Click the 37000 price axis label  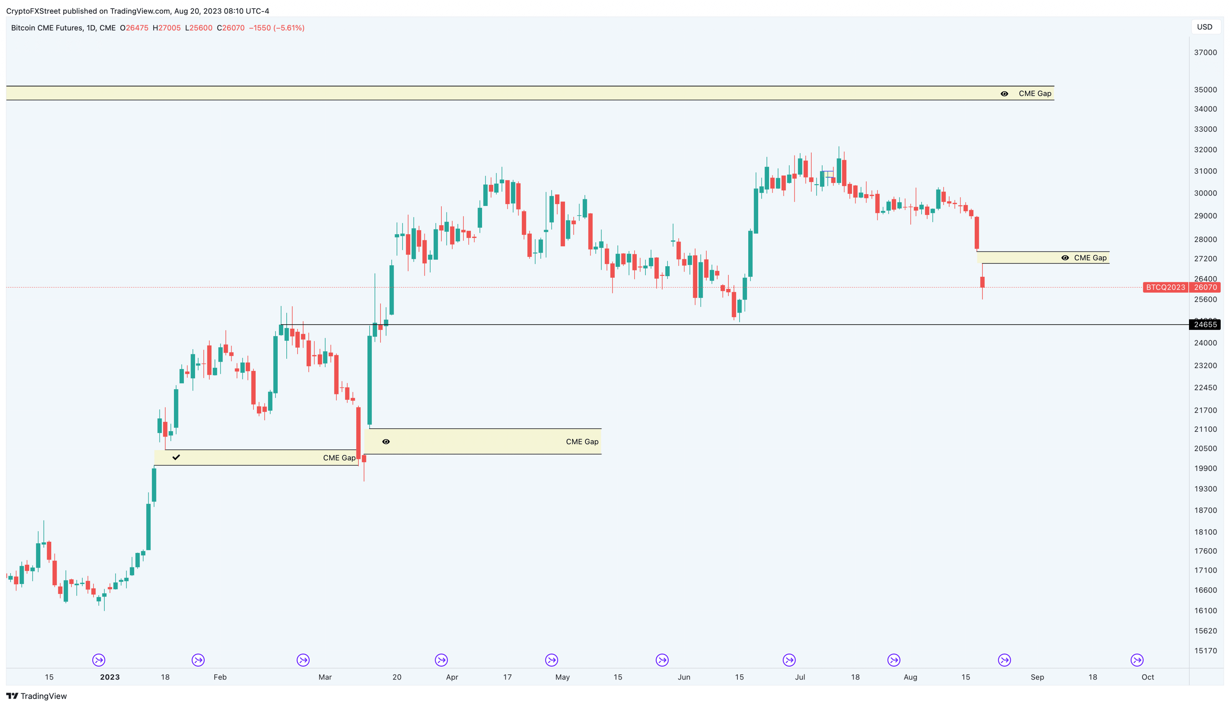[x=1205, y=53]
